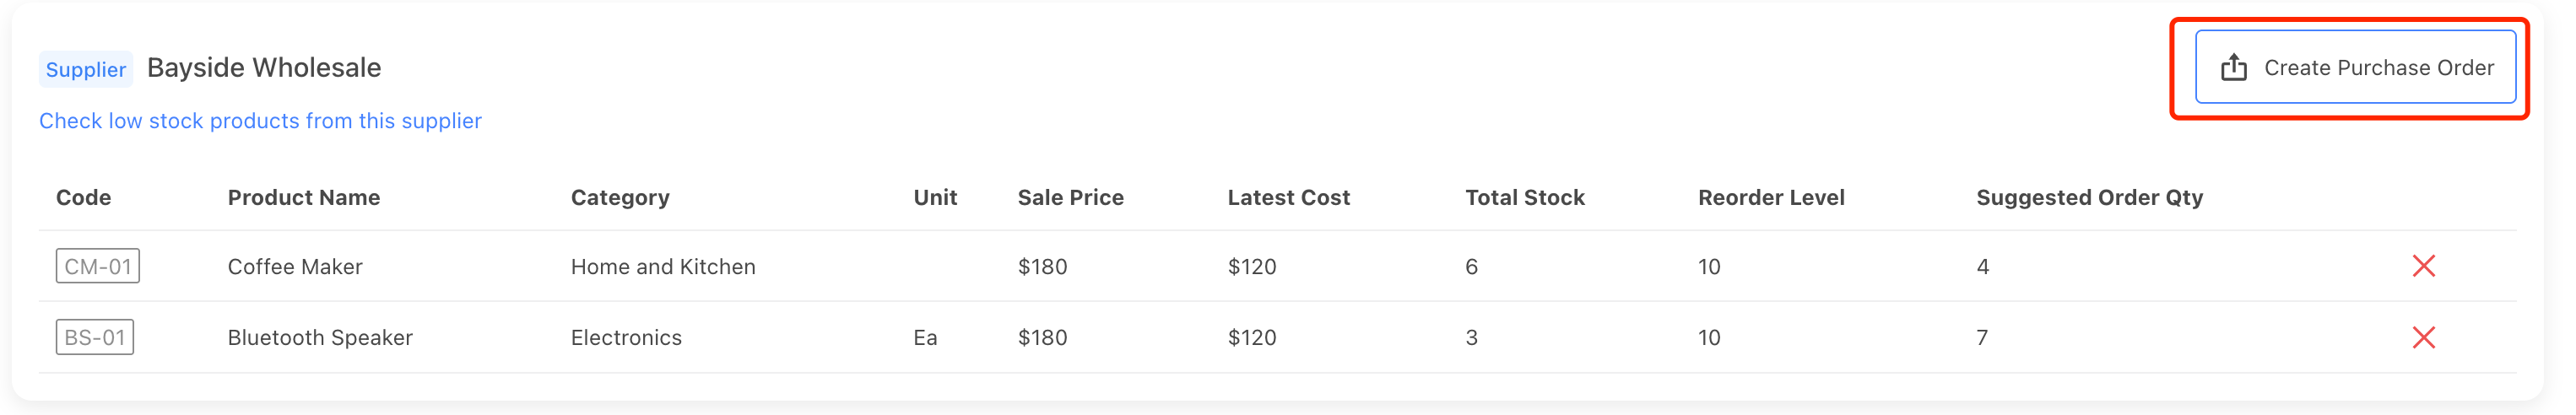Click the Suggested Order Qty column header
This screenshot has width=2576, height=415.
click(2089, 198)
